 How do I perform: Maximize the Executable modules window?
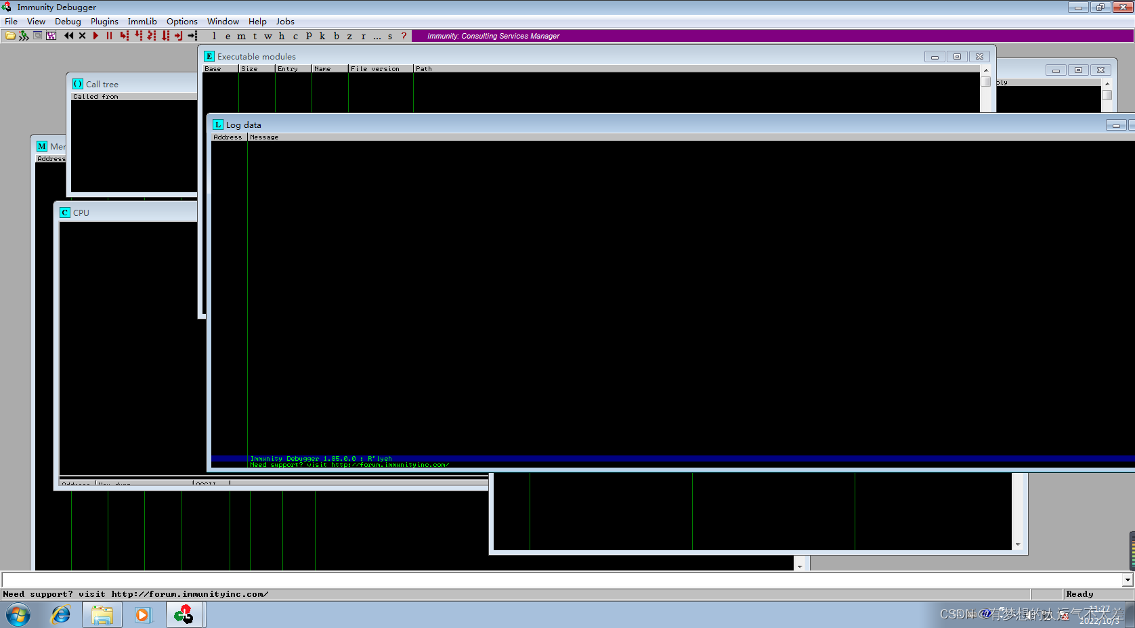pyautogui.click(x=957, y=57)
